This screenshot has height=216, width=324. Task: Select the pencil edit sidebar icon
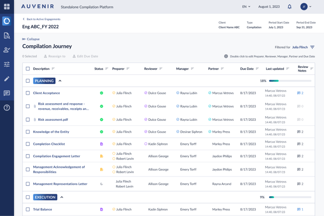click(7, 79)
